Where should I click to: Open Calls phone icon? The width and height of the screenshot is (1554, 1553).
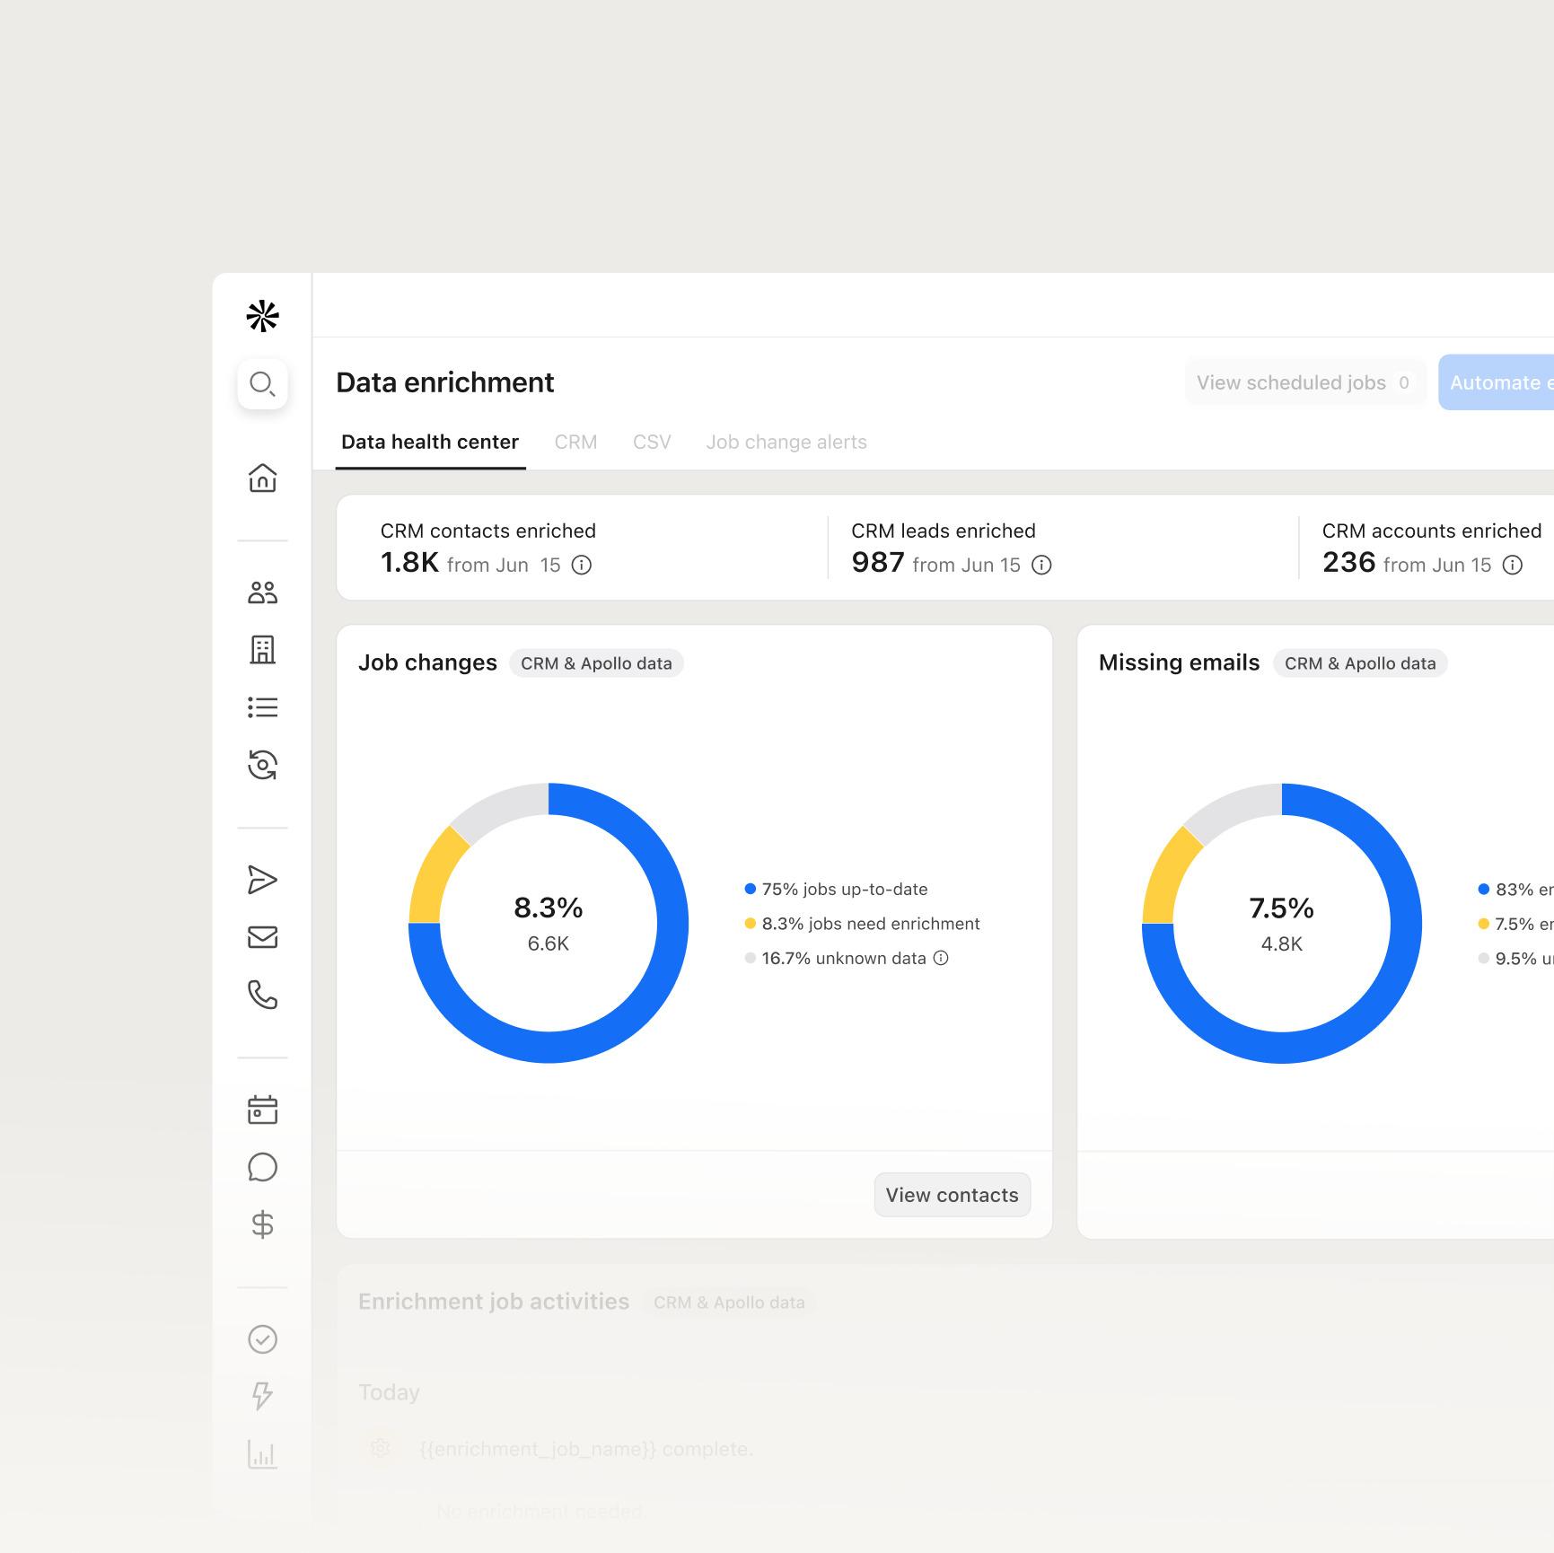pyautogui.click(x=262, y=995)
